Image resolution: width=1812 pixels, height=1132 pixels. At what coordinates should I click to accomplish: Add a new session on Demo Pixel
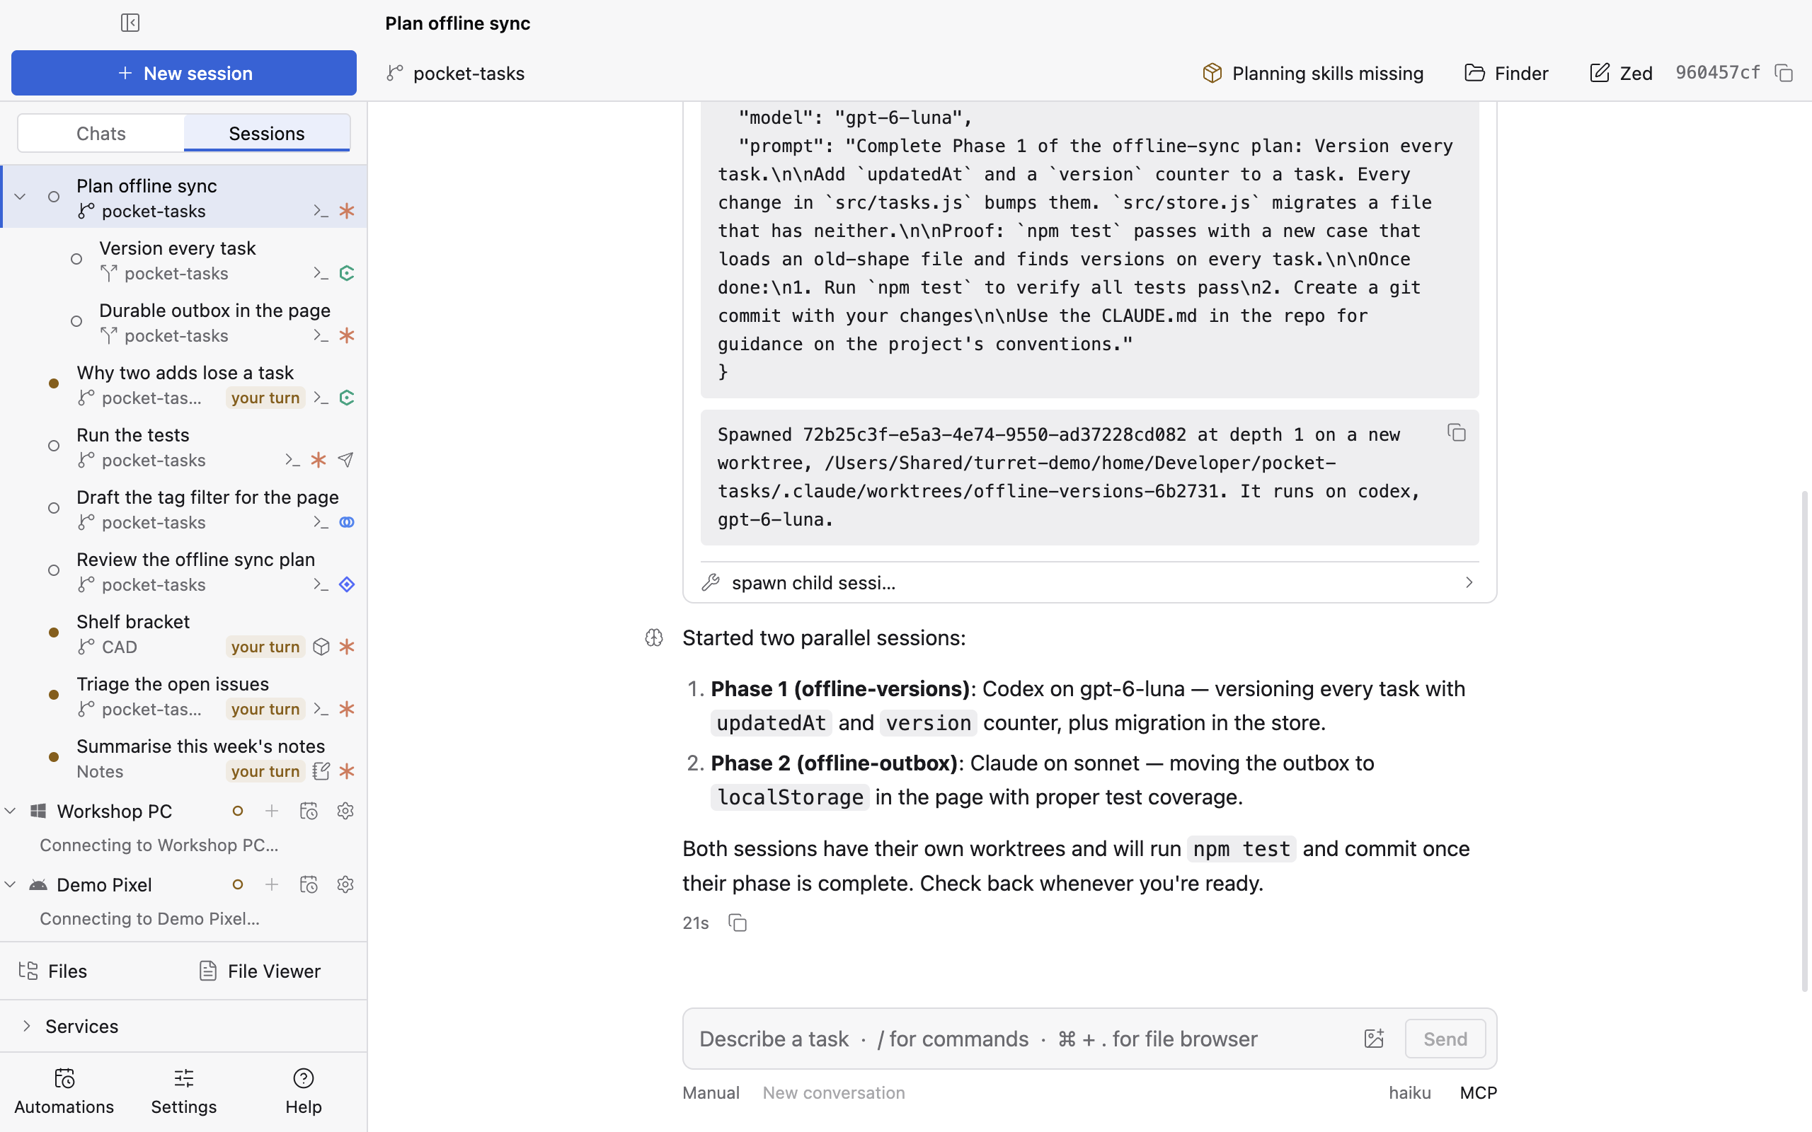pyautogui.click(x=272, y=884)
